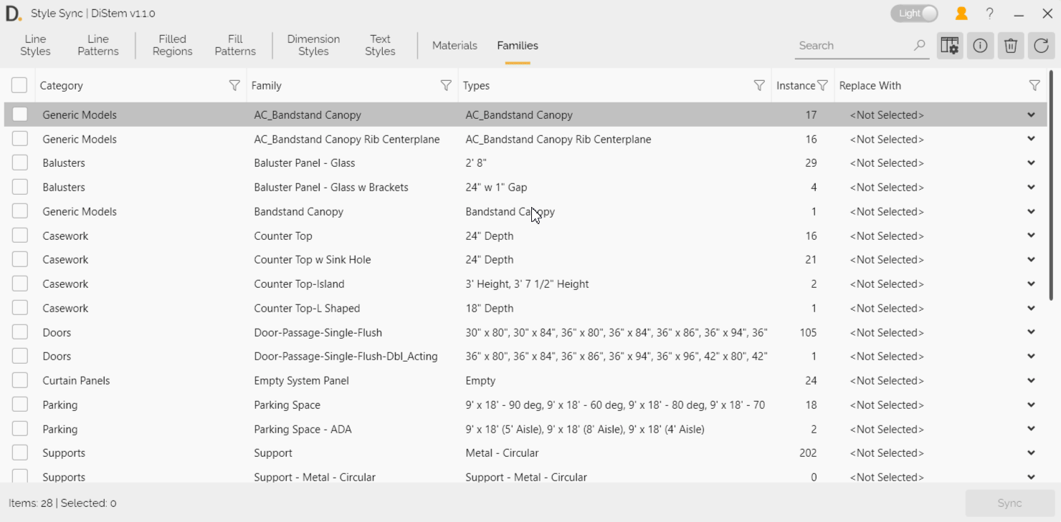Click the refresh icon
The image size is (1061, 522).
(x=1041, y=46)
